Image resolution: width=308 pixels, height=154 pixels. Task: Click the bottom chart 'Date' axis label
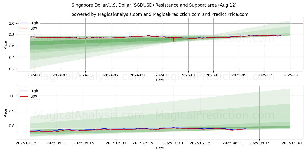pos(160,148)
